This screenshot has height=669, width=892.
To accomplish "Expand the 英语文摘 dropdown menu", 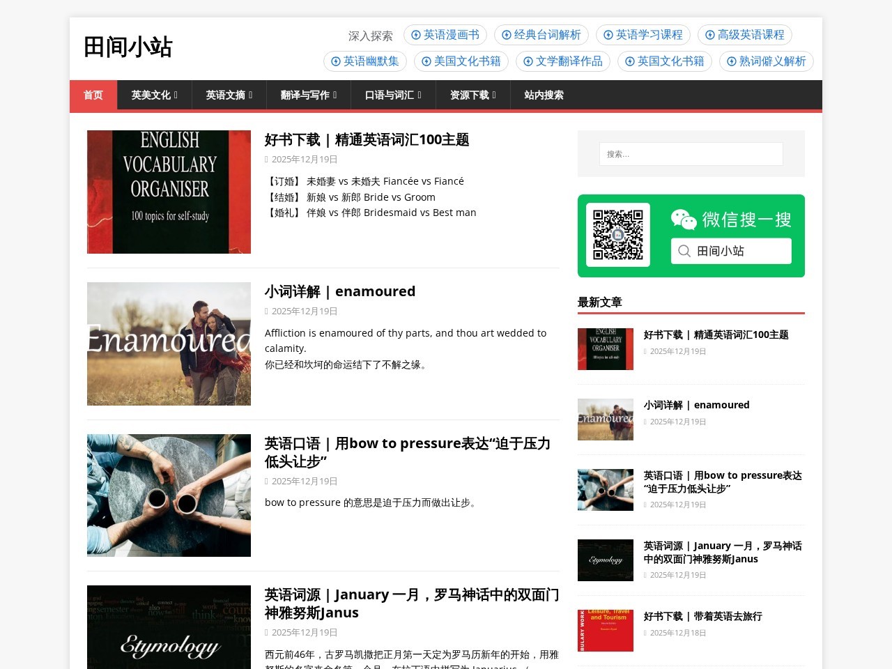I will (x=229, y=95).
